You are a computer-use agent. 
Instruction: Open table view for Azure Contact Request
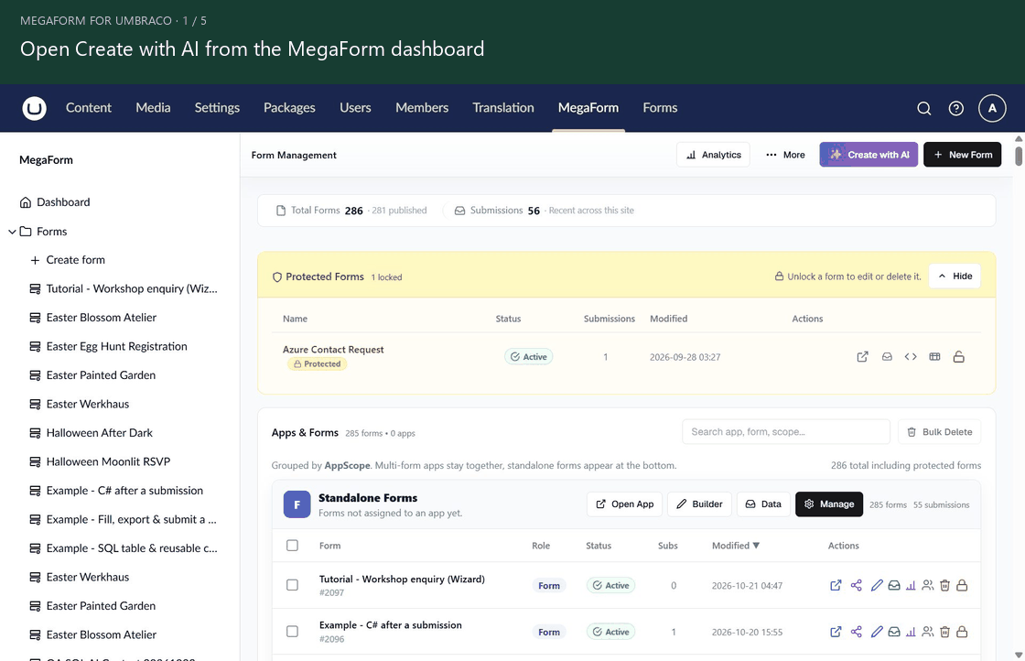(934, 356)
